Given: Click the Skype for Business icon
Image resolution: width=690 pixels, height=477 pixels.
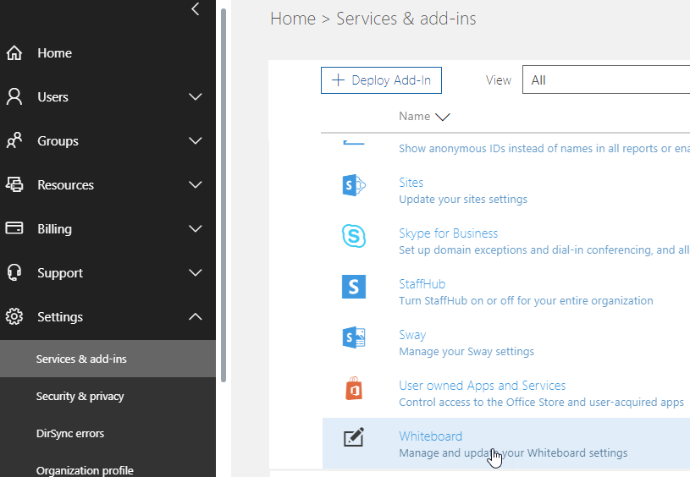Looking at the screenshot, I should [x=354, y=236].
